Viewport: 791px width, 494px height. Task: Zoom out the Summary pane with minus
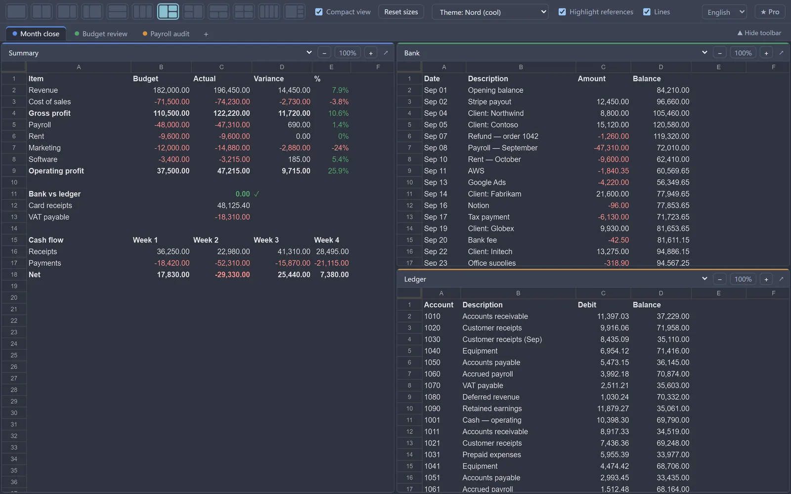coord(324,53)
